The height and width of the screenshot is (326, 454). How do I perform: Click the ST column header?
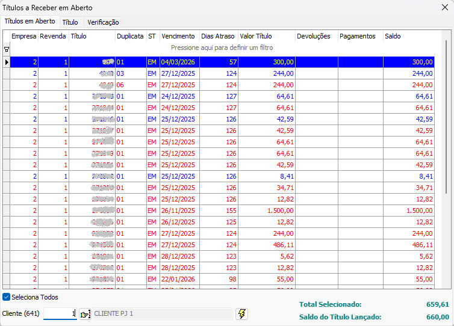tap(153, 36)
